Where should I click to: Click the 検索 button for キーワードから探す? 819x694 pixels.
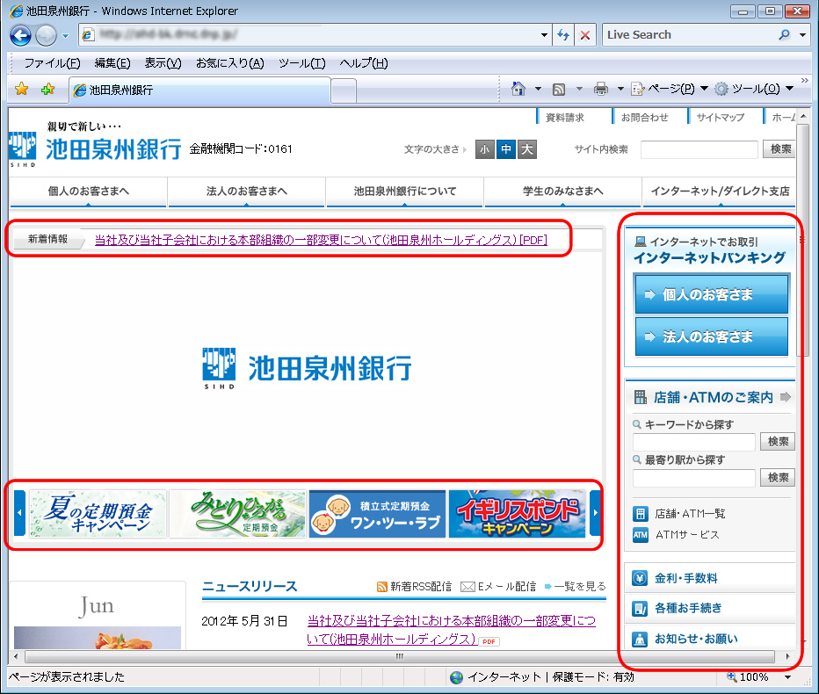pos(778,442)
